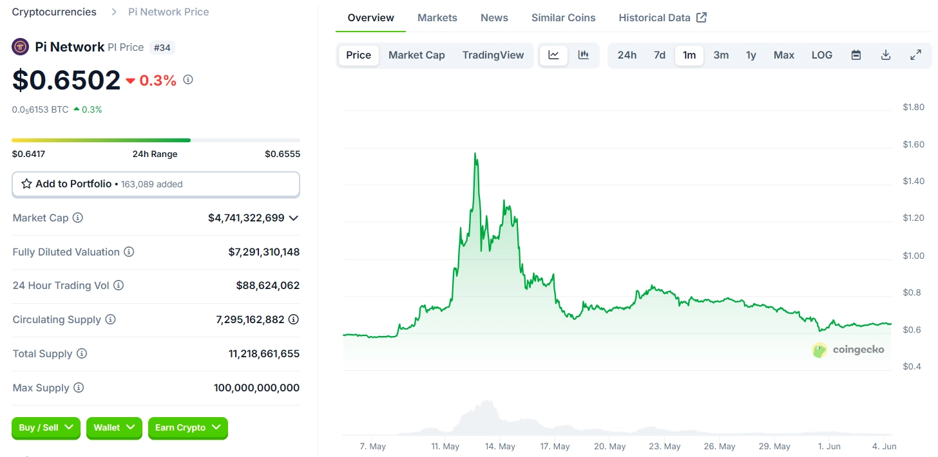Switch to the Similar Coins tab
This screenshot has height=457, width=938.
pyautogui.click(x=564, y=17)
